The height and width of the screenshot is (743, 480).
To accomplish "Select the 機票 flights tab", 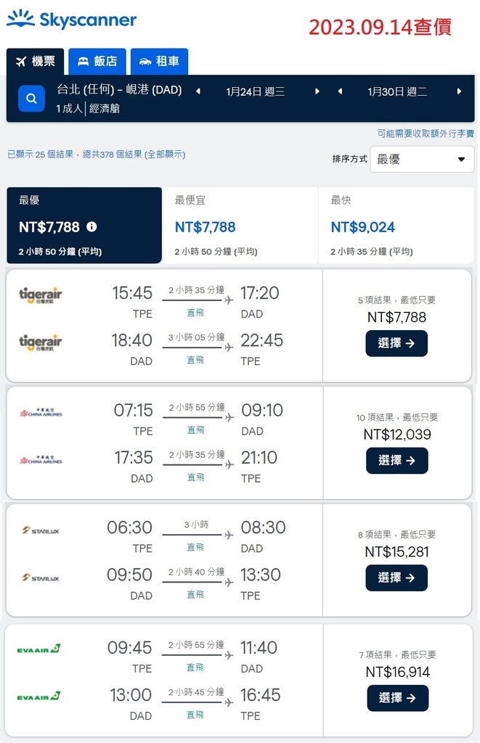I will [x=35, y=62].
